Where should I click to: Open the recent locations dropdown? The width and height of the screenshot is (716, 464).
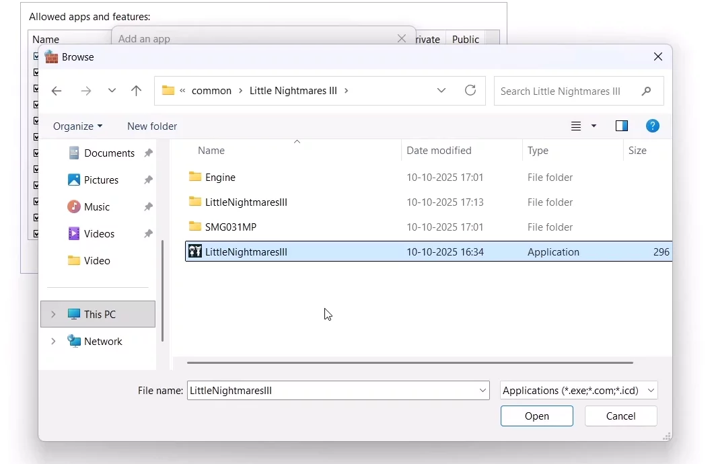(x=112, y=91)
